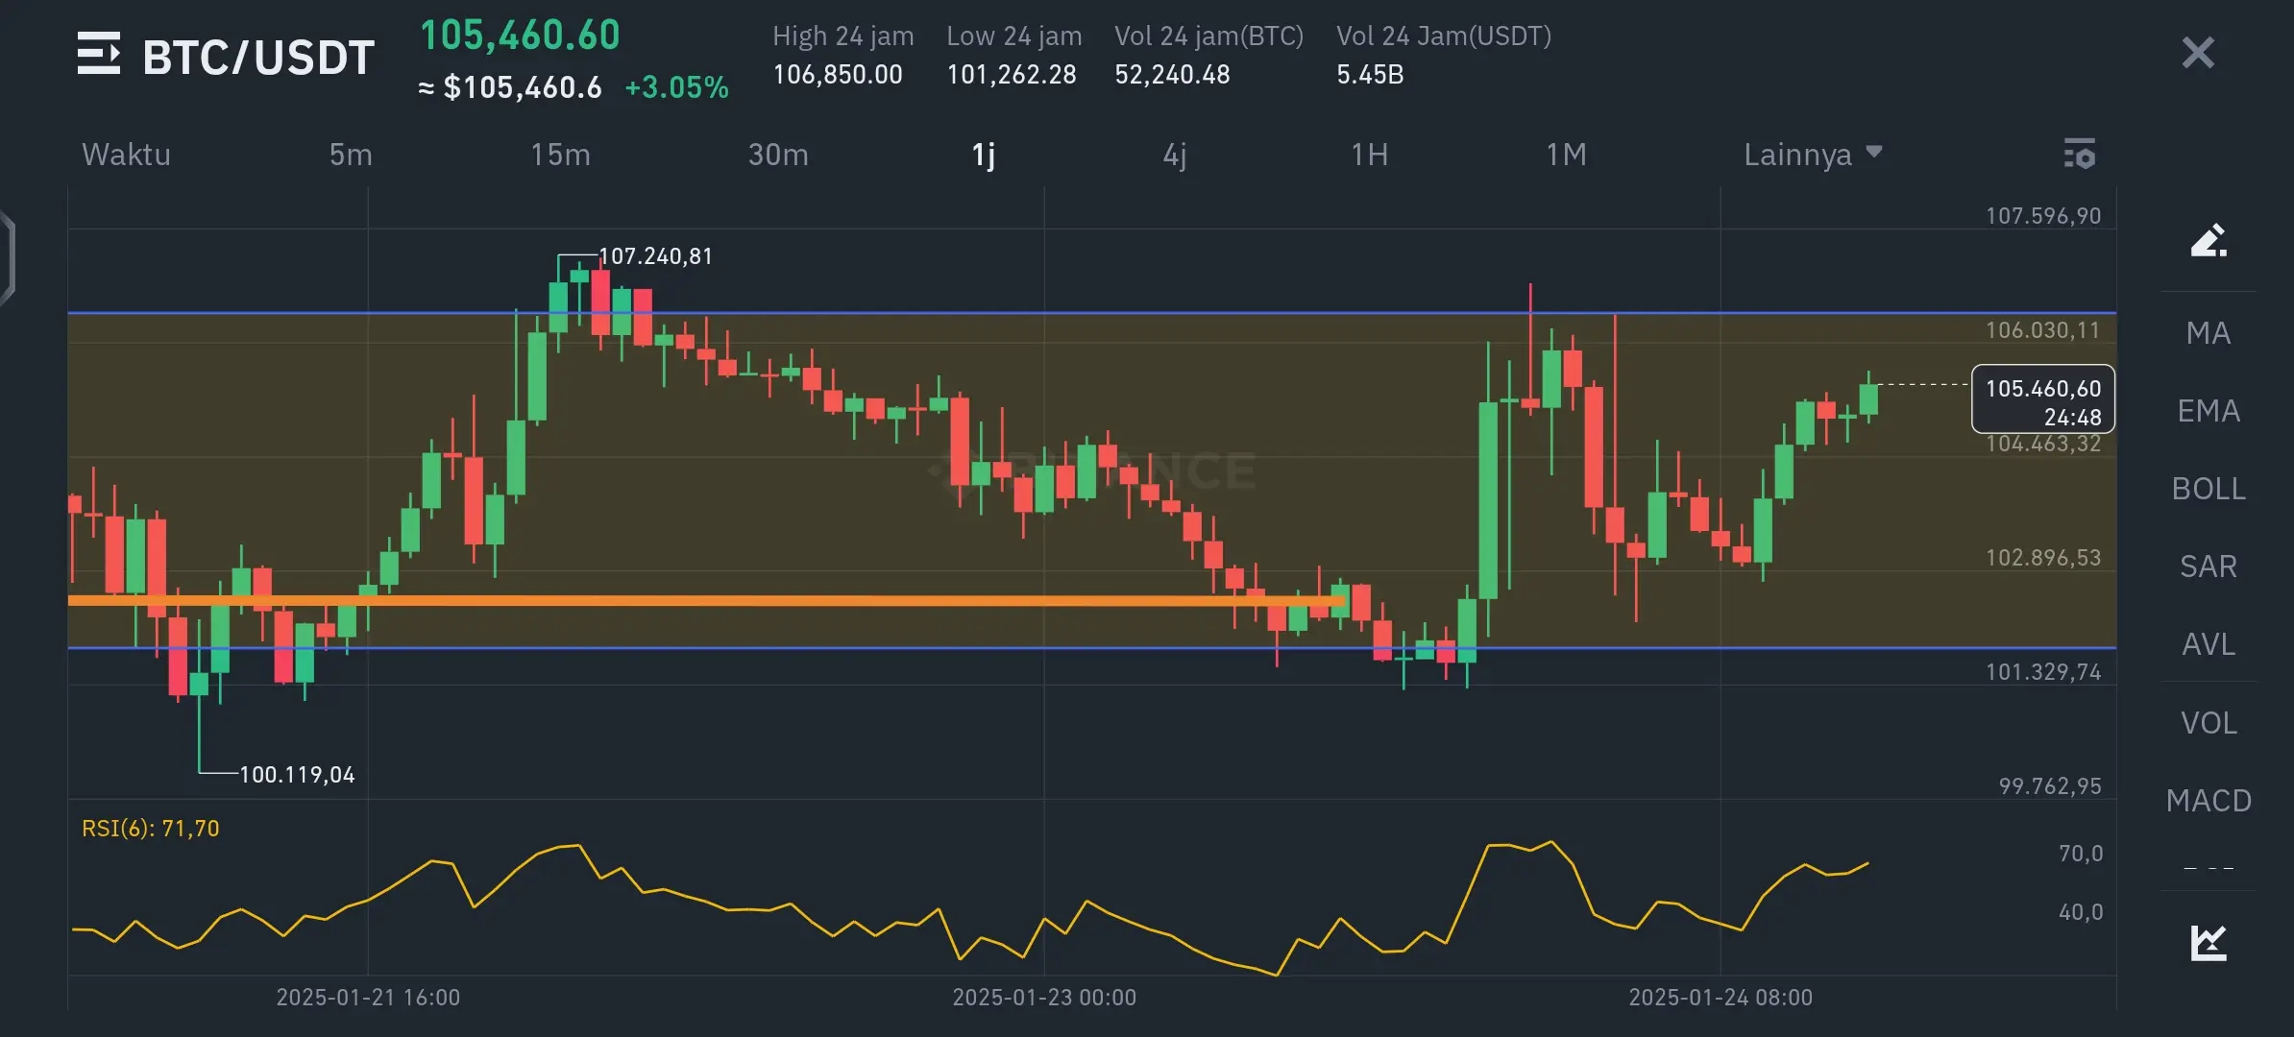Show the VOL sub-indicator

pyautogui.click(x=2208, y=723)
